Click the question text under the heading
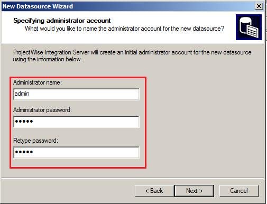The width and height of the screenshot is (267, 204). (124, 29)
